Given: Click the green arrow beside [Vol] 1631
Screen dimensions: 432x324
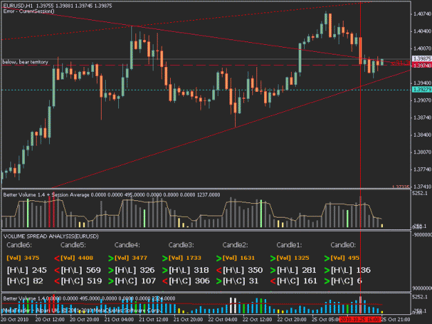Looking at the screenshot, I should pyautogui.click(x=219, y=258).
